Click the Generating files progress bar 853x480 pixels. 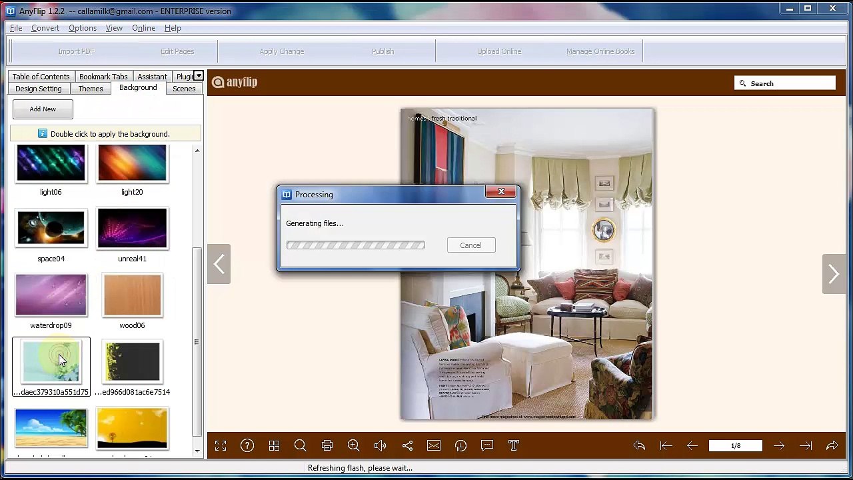[x=356, y=245]
